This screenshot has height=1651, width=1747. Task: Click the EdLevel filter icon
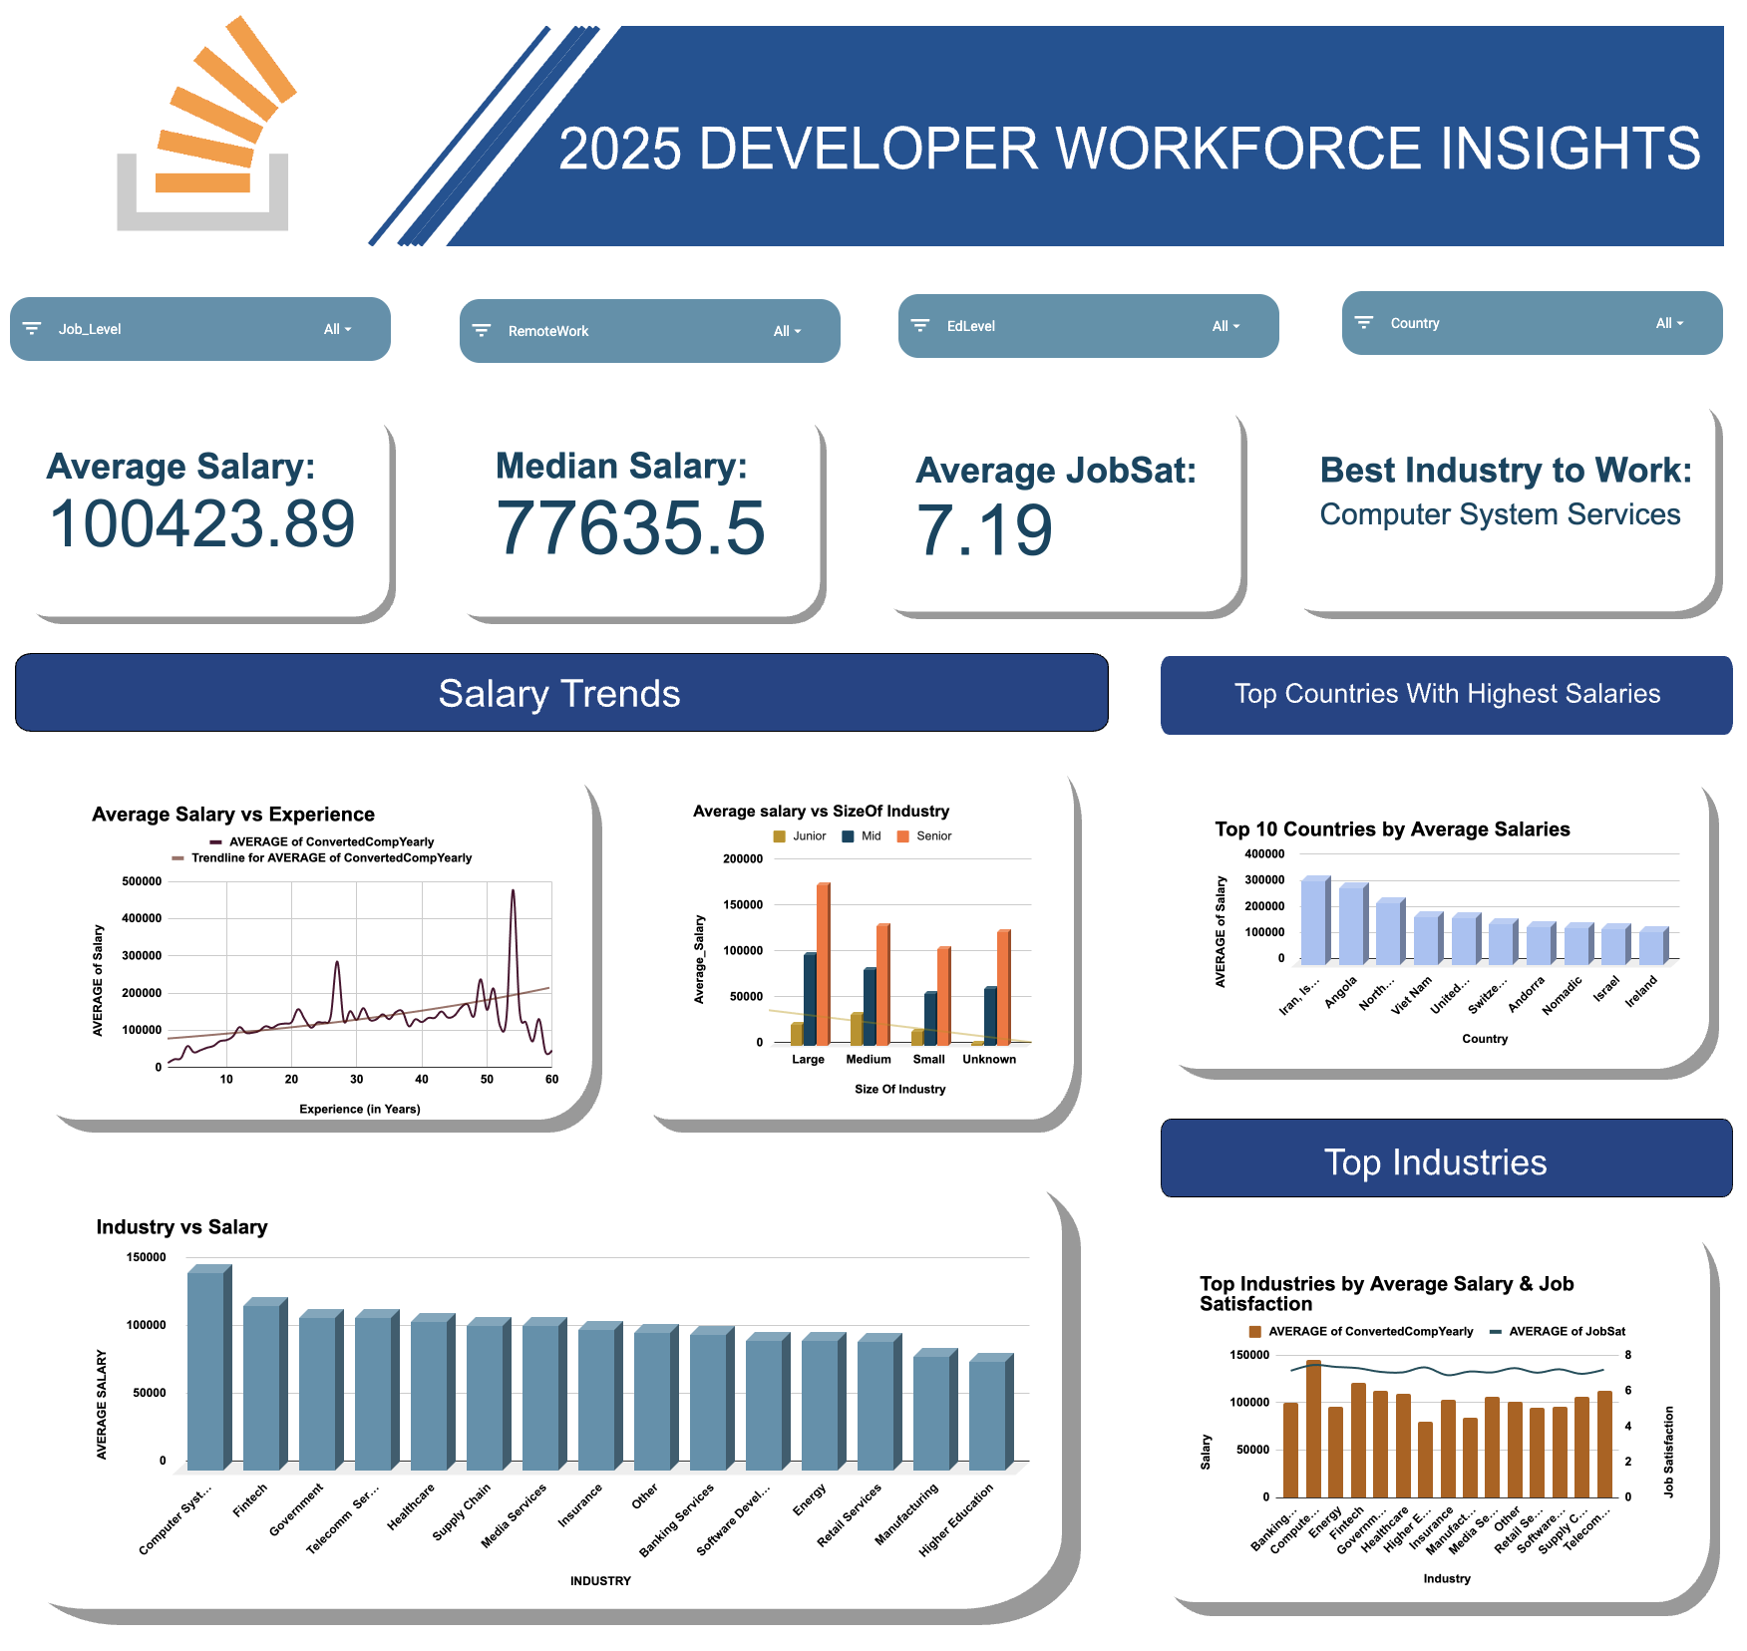pyautogui.click(x=920, y=326)
